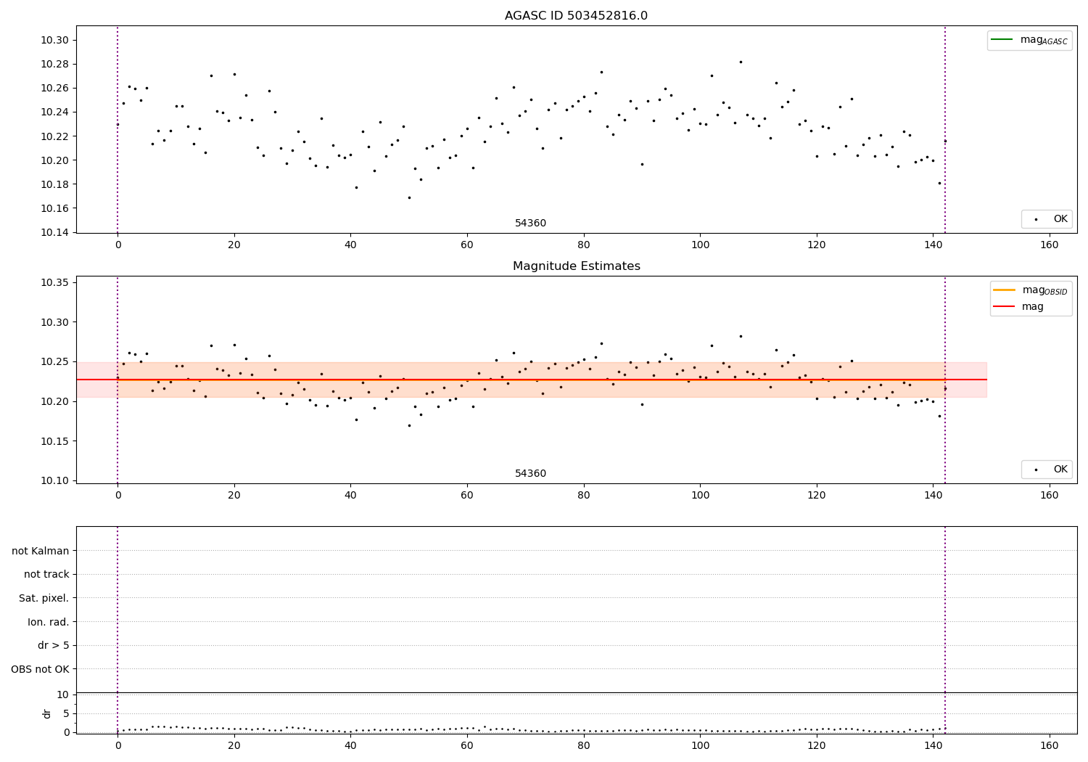This screenshot has height=762, width=1088.
Task: Click x-axis tick 60 under AGASC ID plot
Action: 466,245
